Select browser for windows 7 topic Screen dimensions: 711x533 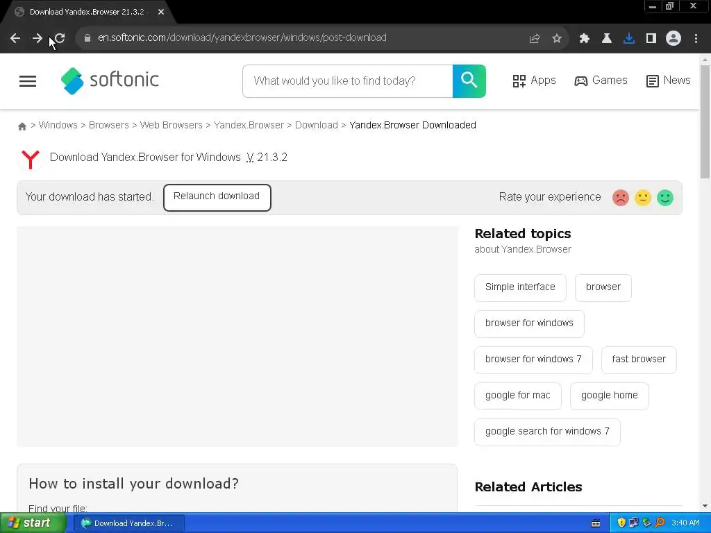533,360
